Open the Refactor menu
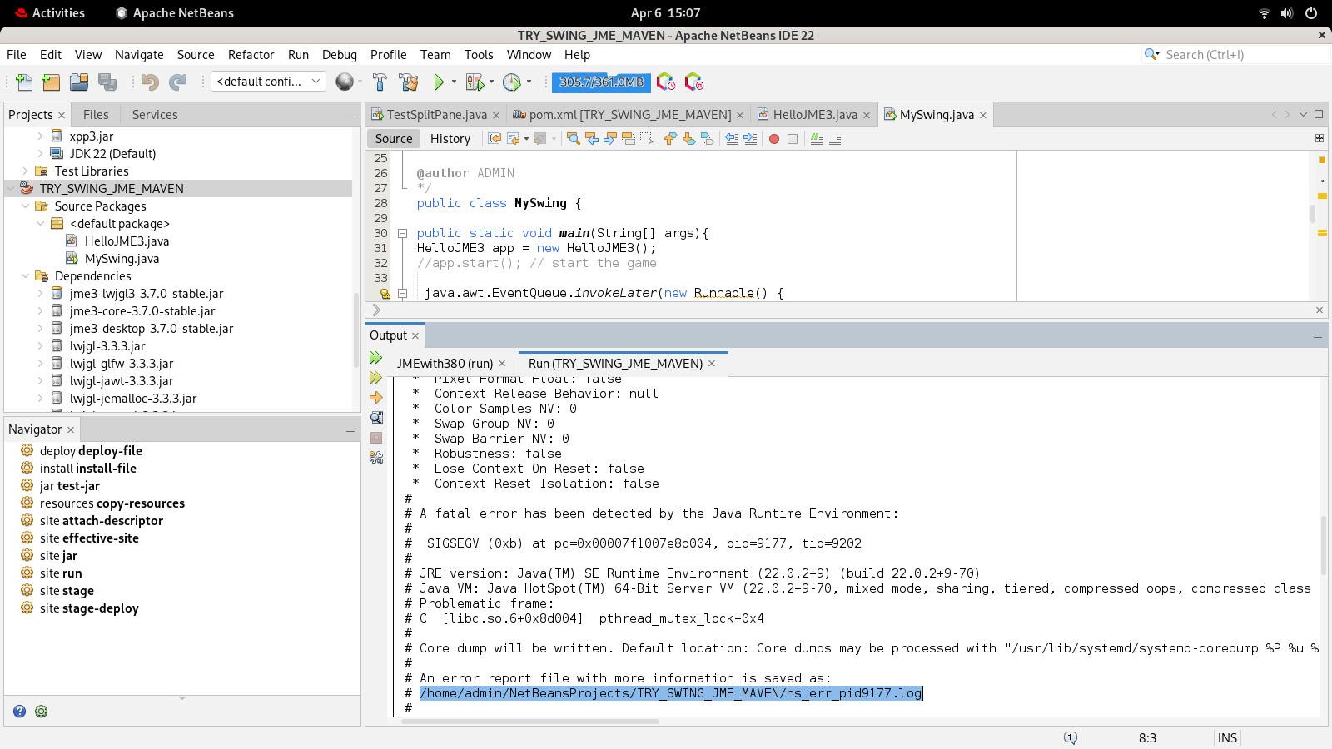This screenshot has height=749, width=1332. point(251,55)
